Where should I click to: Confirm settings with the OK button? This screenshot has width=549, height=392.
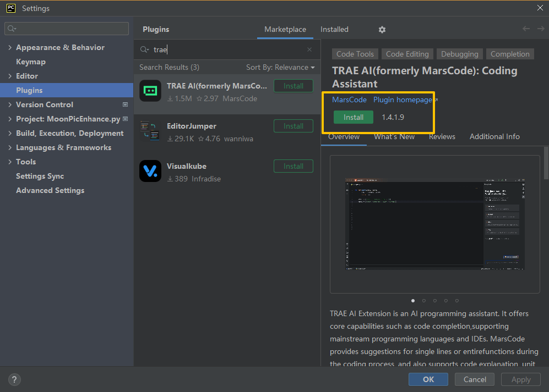[428, 379]
